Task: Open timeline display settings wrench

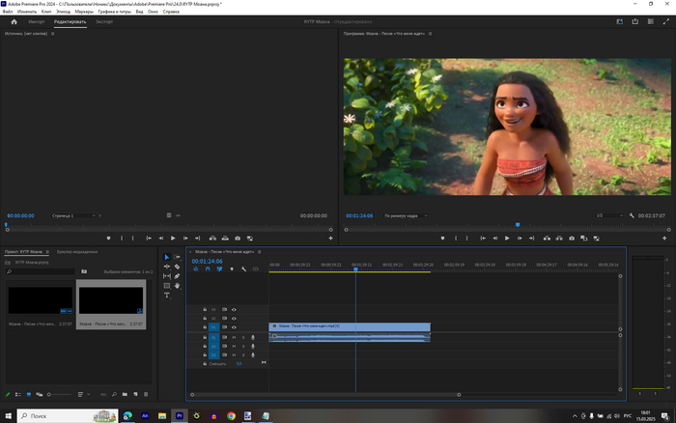Action: pyautogui.click(x=243, y=269)
